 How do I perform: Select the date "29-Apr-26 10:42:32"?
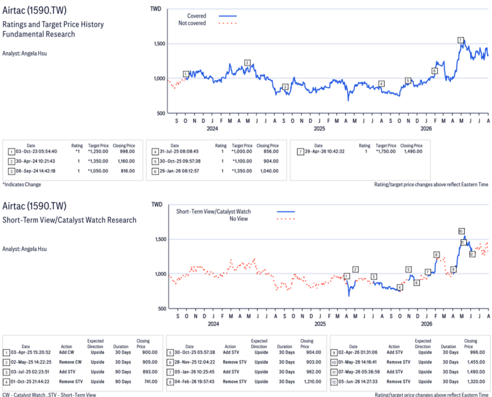click(324, 151)
